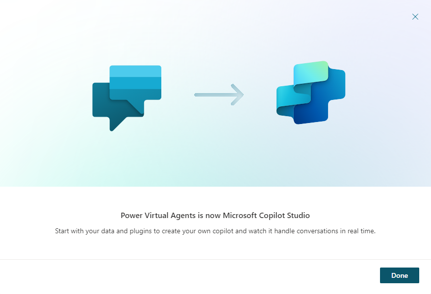Image resolution: width=431 pixels, height=294 pixels.
Task: Click the gradient banner background area
Action: coord(216,154)
